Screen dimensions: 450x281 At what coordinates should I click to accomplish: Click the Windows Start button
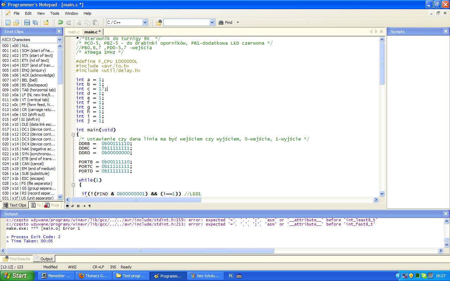[17, 276]
